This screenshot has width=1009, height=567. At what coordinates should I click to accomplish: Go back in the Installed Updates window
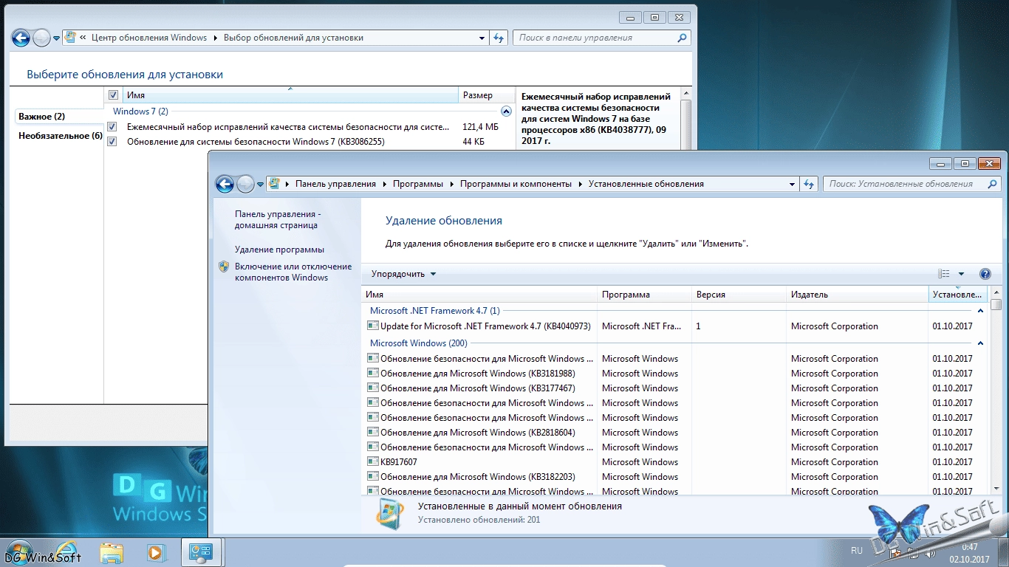coord(225,184)
